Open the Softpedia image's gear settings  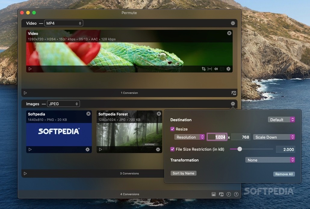[x=88, y=149]
